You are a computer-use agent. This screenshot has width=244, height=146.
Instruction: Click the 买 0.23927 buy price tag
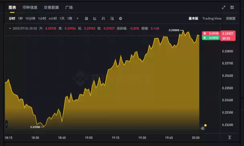point(211,38)
